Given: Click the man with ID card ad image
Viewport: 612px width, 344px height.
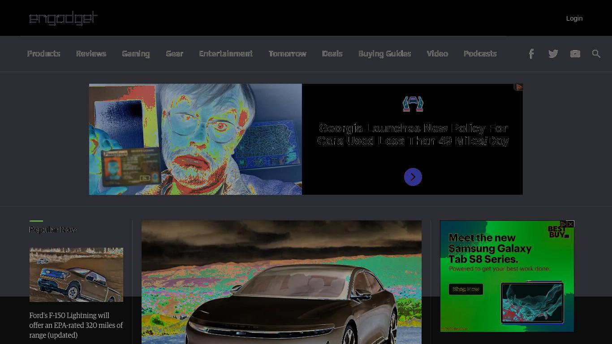Looking at the screenshot, I should click(x=195, y=139).
